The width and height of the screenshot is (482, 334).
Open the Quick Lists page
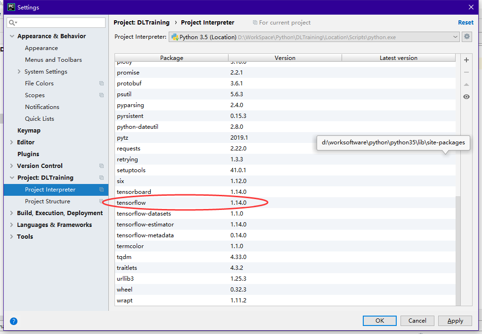pos(40,119)
